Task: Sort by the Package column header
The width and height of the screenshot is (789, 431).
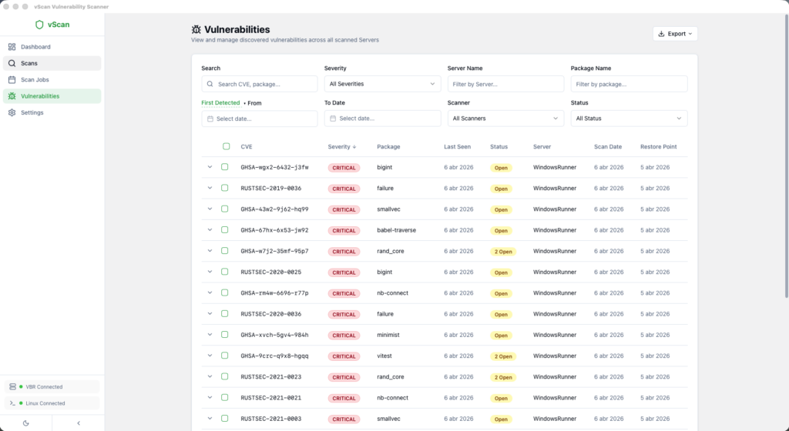Action: [x=388, y=147]
